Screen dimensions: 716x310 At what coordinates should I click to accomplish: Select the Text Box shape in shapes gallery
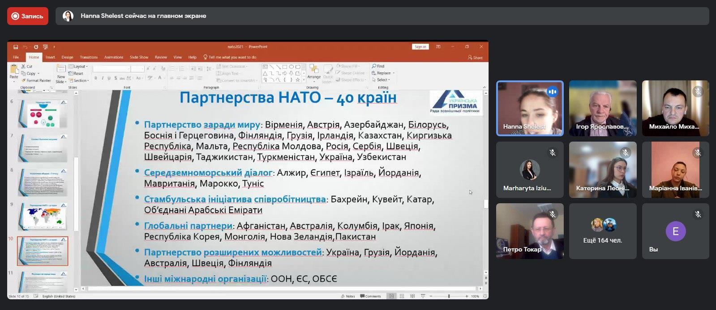click(x=265, y=67)
